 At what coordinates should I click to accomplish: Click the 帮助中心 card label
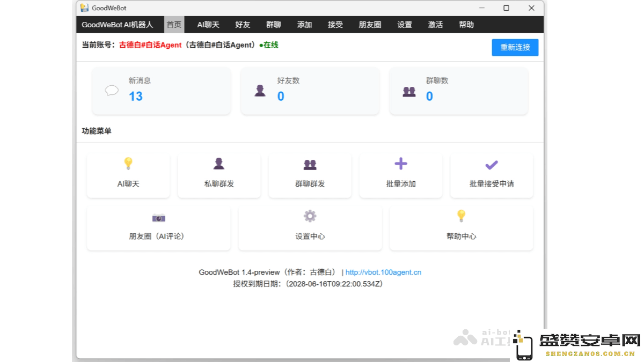461,237
